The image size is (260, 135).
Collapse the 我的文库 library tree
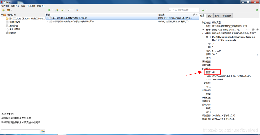pos(2,15)
